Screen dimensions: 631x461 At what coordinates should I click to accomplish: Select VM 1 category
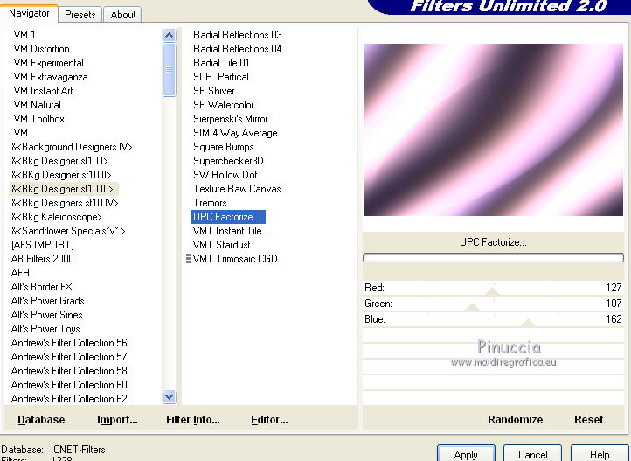point(24,35)
